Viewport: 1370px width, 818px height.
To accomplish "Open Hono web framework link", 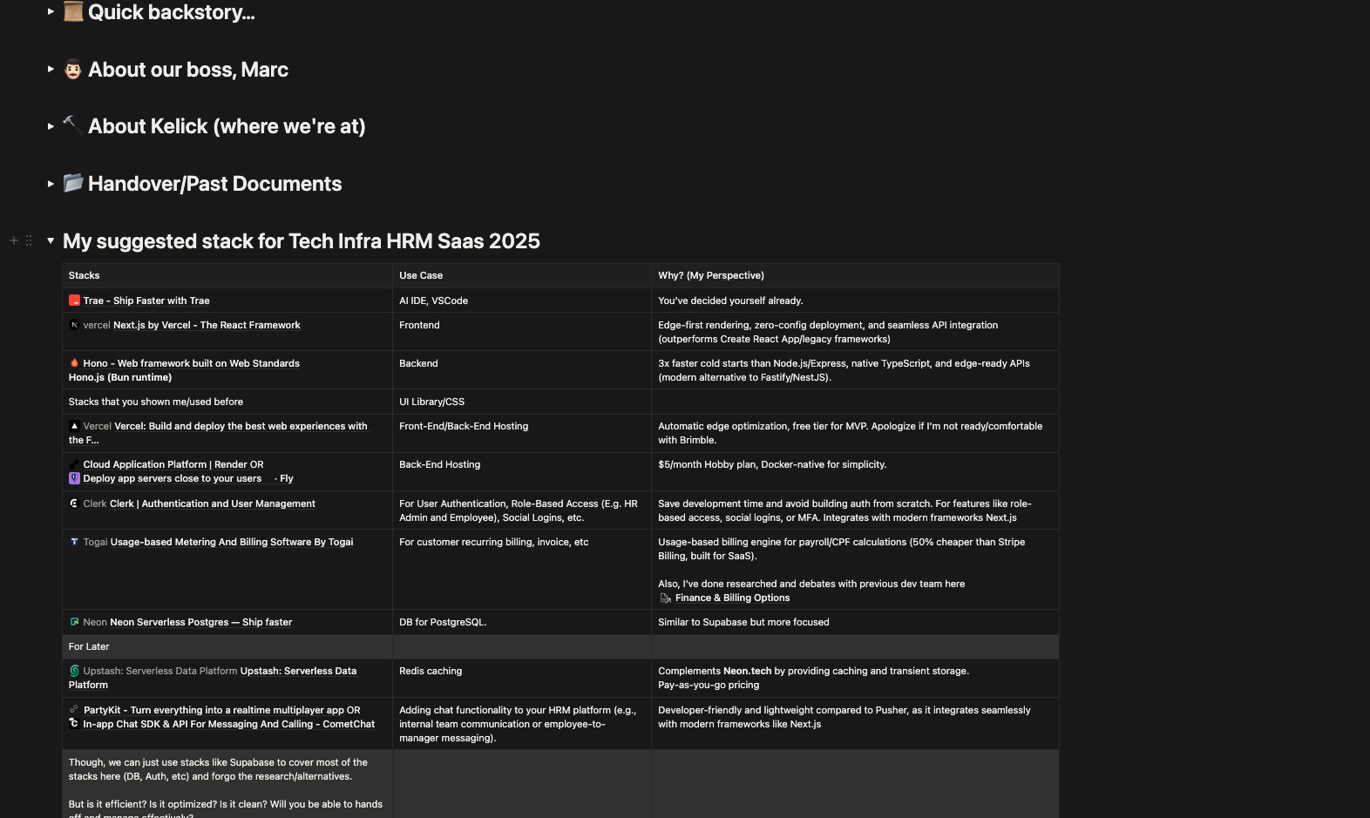I will pos(191,363).
